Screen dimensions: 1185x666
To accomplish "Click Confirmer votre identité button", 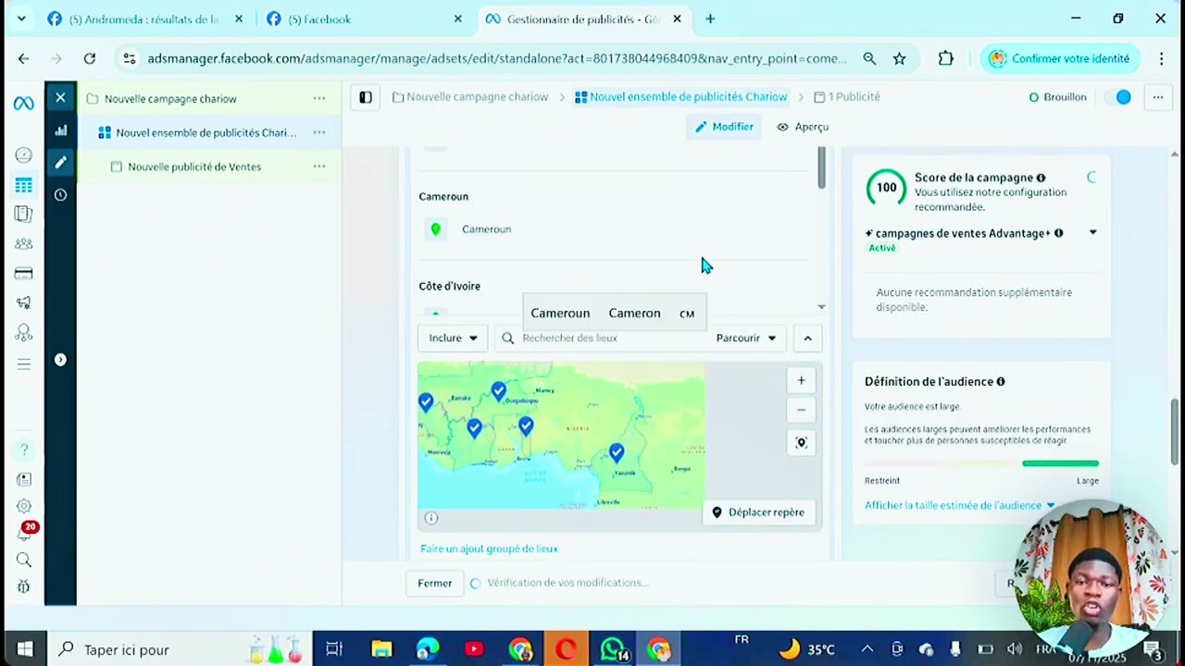I will tap(1059, 58).
